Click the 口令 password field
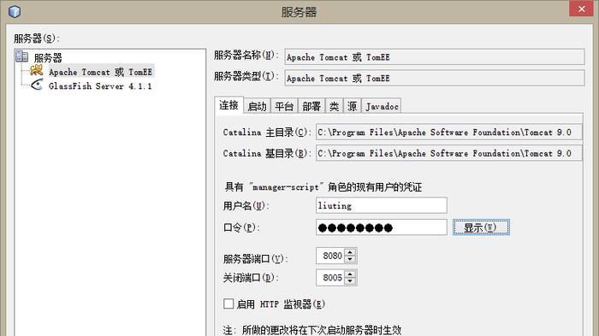The image size is (599, 336). (x=382, y=227)
